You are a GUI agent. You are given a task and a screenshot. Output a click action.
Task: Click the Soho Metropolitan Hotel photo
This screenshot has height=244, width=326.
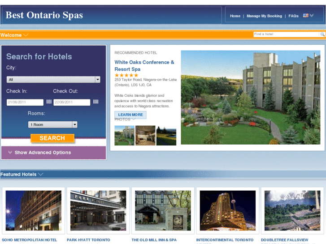[x=34, y=210]
